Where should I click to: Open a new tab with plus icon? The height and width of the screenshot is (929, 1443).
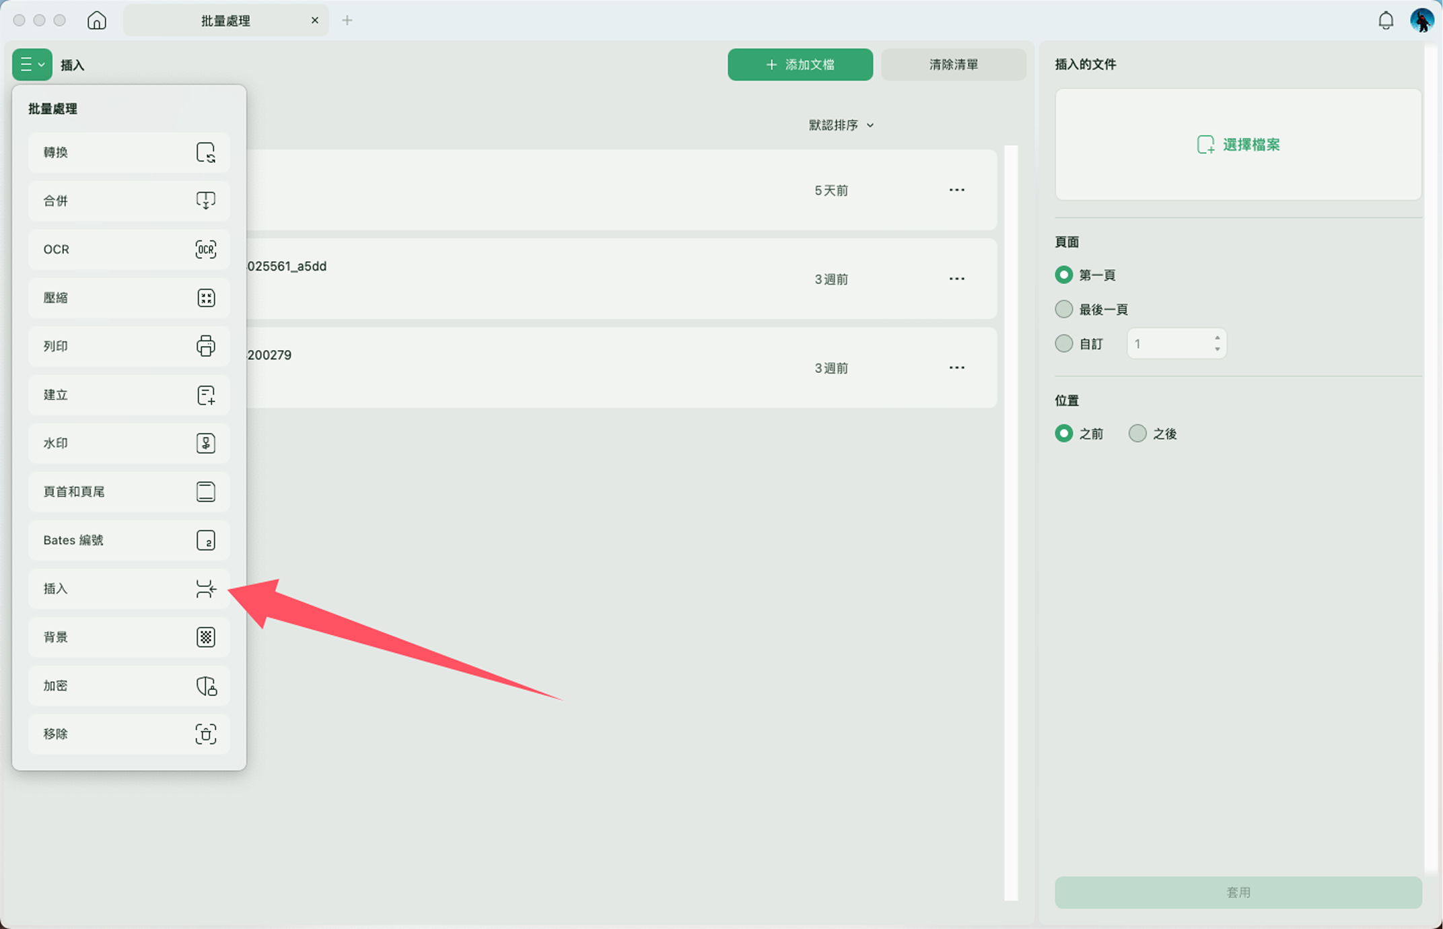point(347,20)
